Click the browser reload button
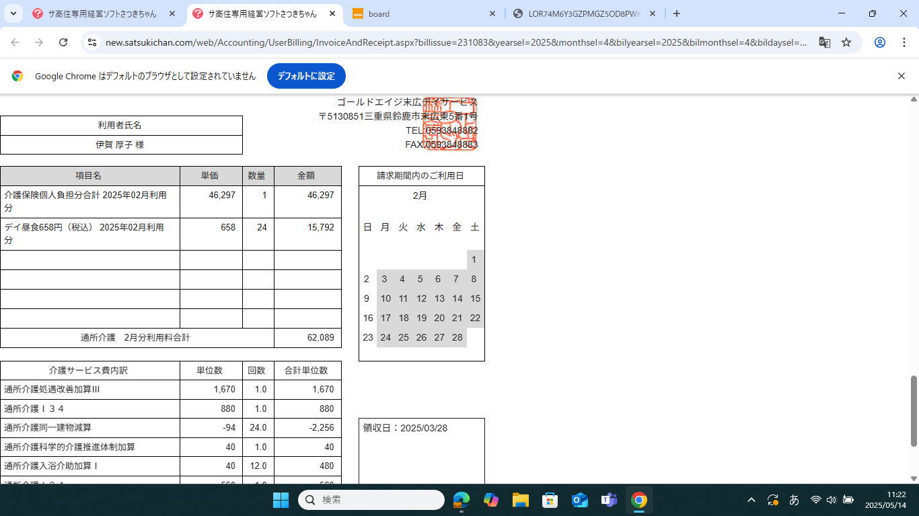The height and width of the screenshot is (516, 919). coord(63,42)
